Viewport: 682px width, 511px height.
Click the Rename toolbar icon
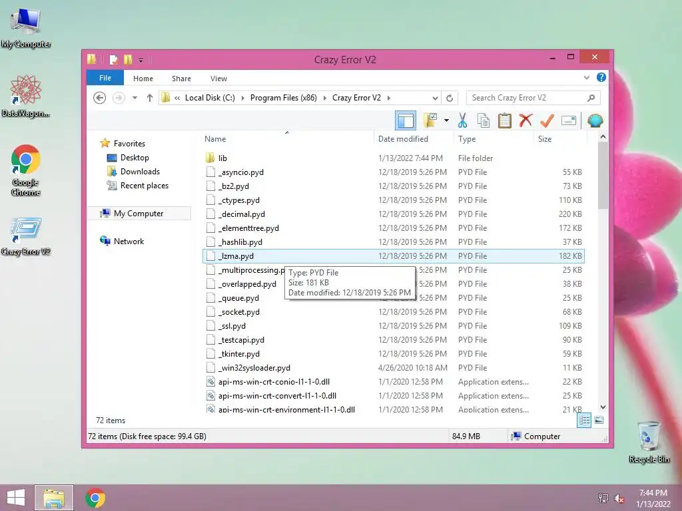click(x=569, y=120)
